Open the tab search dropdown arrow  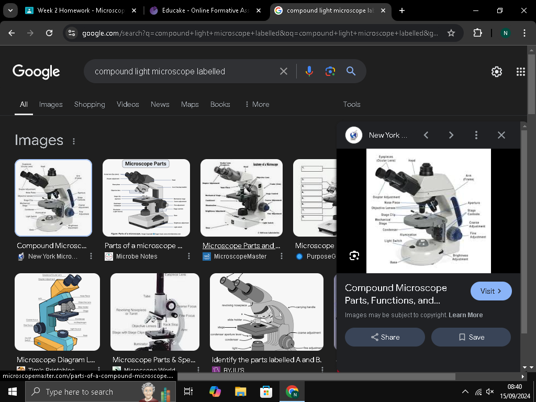[x=10, y=10]
